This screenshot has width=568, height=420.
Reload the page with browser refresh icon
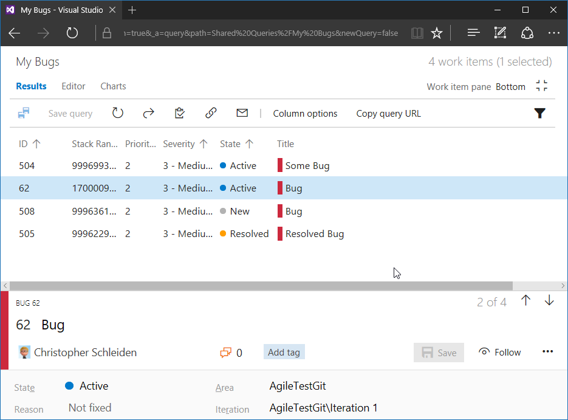click(x=72, y=33)
